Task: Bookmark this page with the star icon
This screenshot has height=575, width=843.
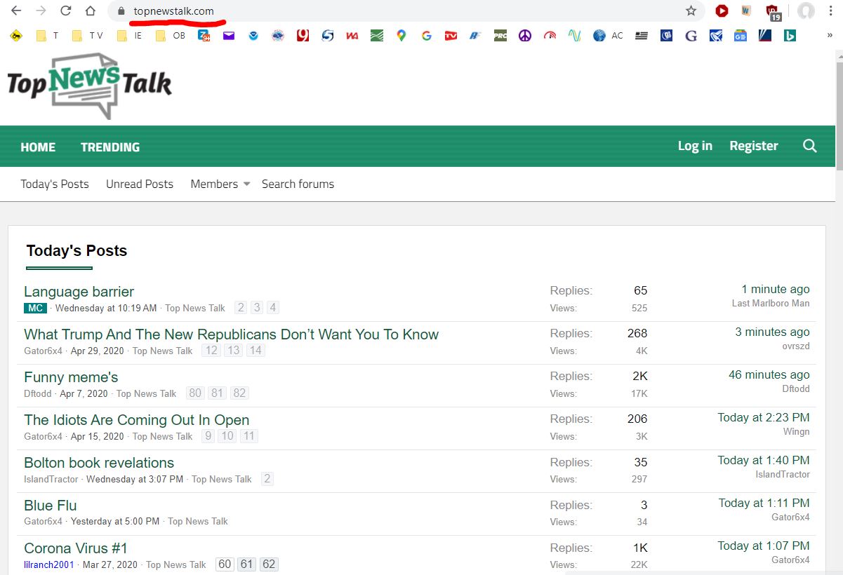Action: (x=691, y=11)
